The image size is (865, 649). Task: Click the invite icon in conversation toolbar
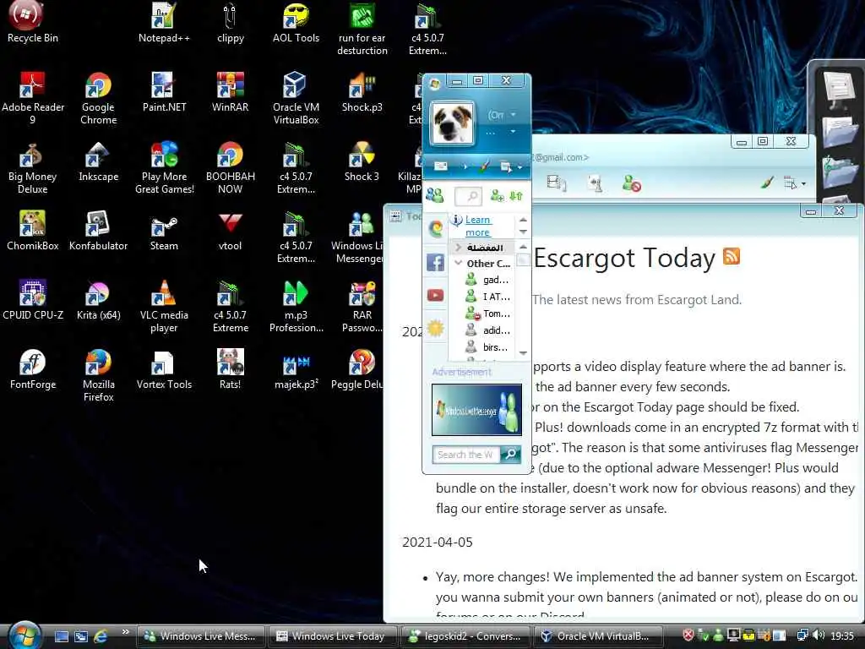(595, 183)
